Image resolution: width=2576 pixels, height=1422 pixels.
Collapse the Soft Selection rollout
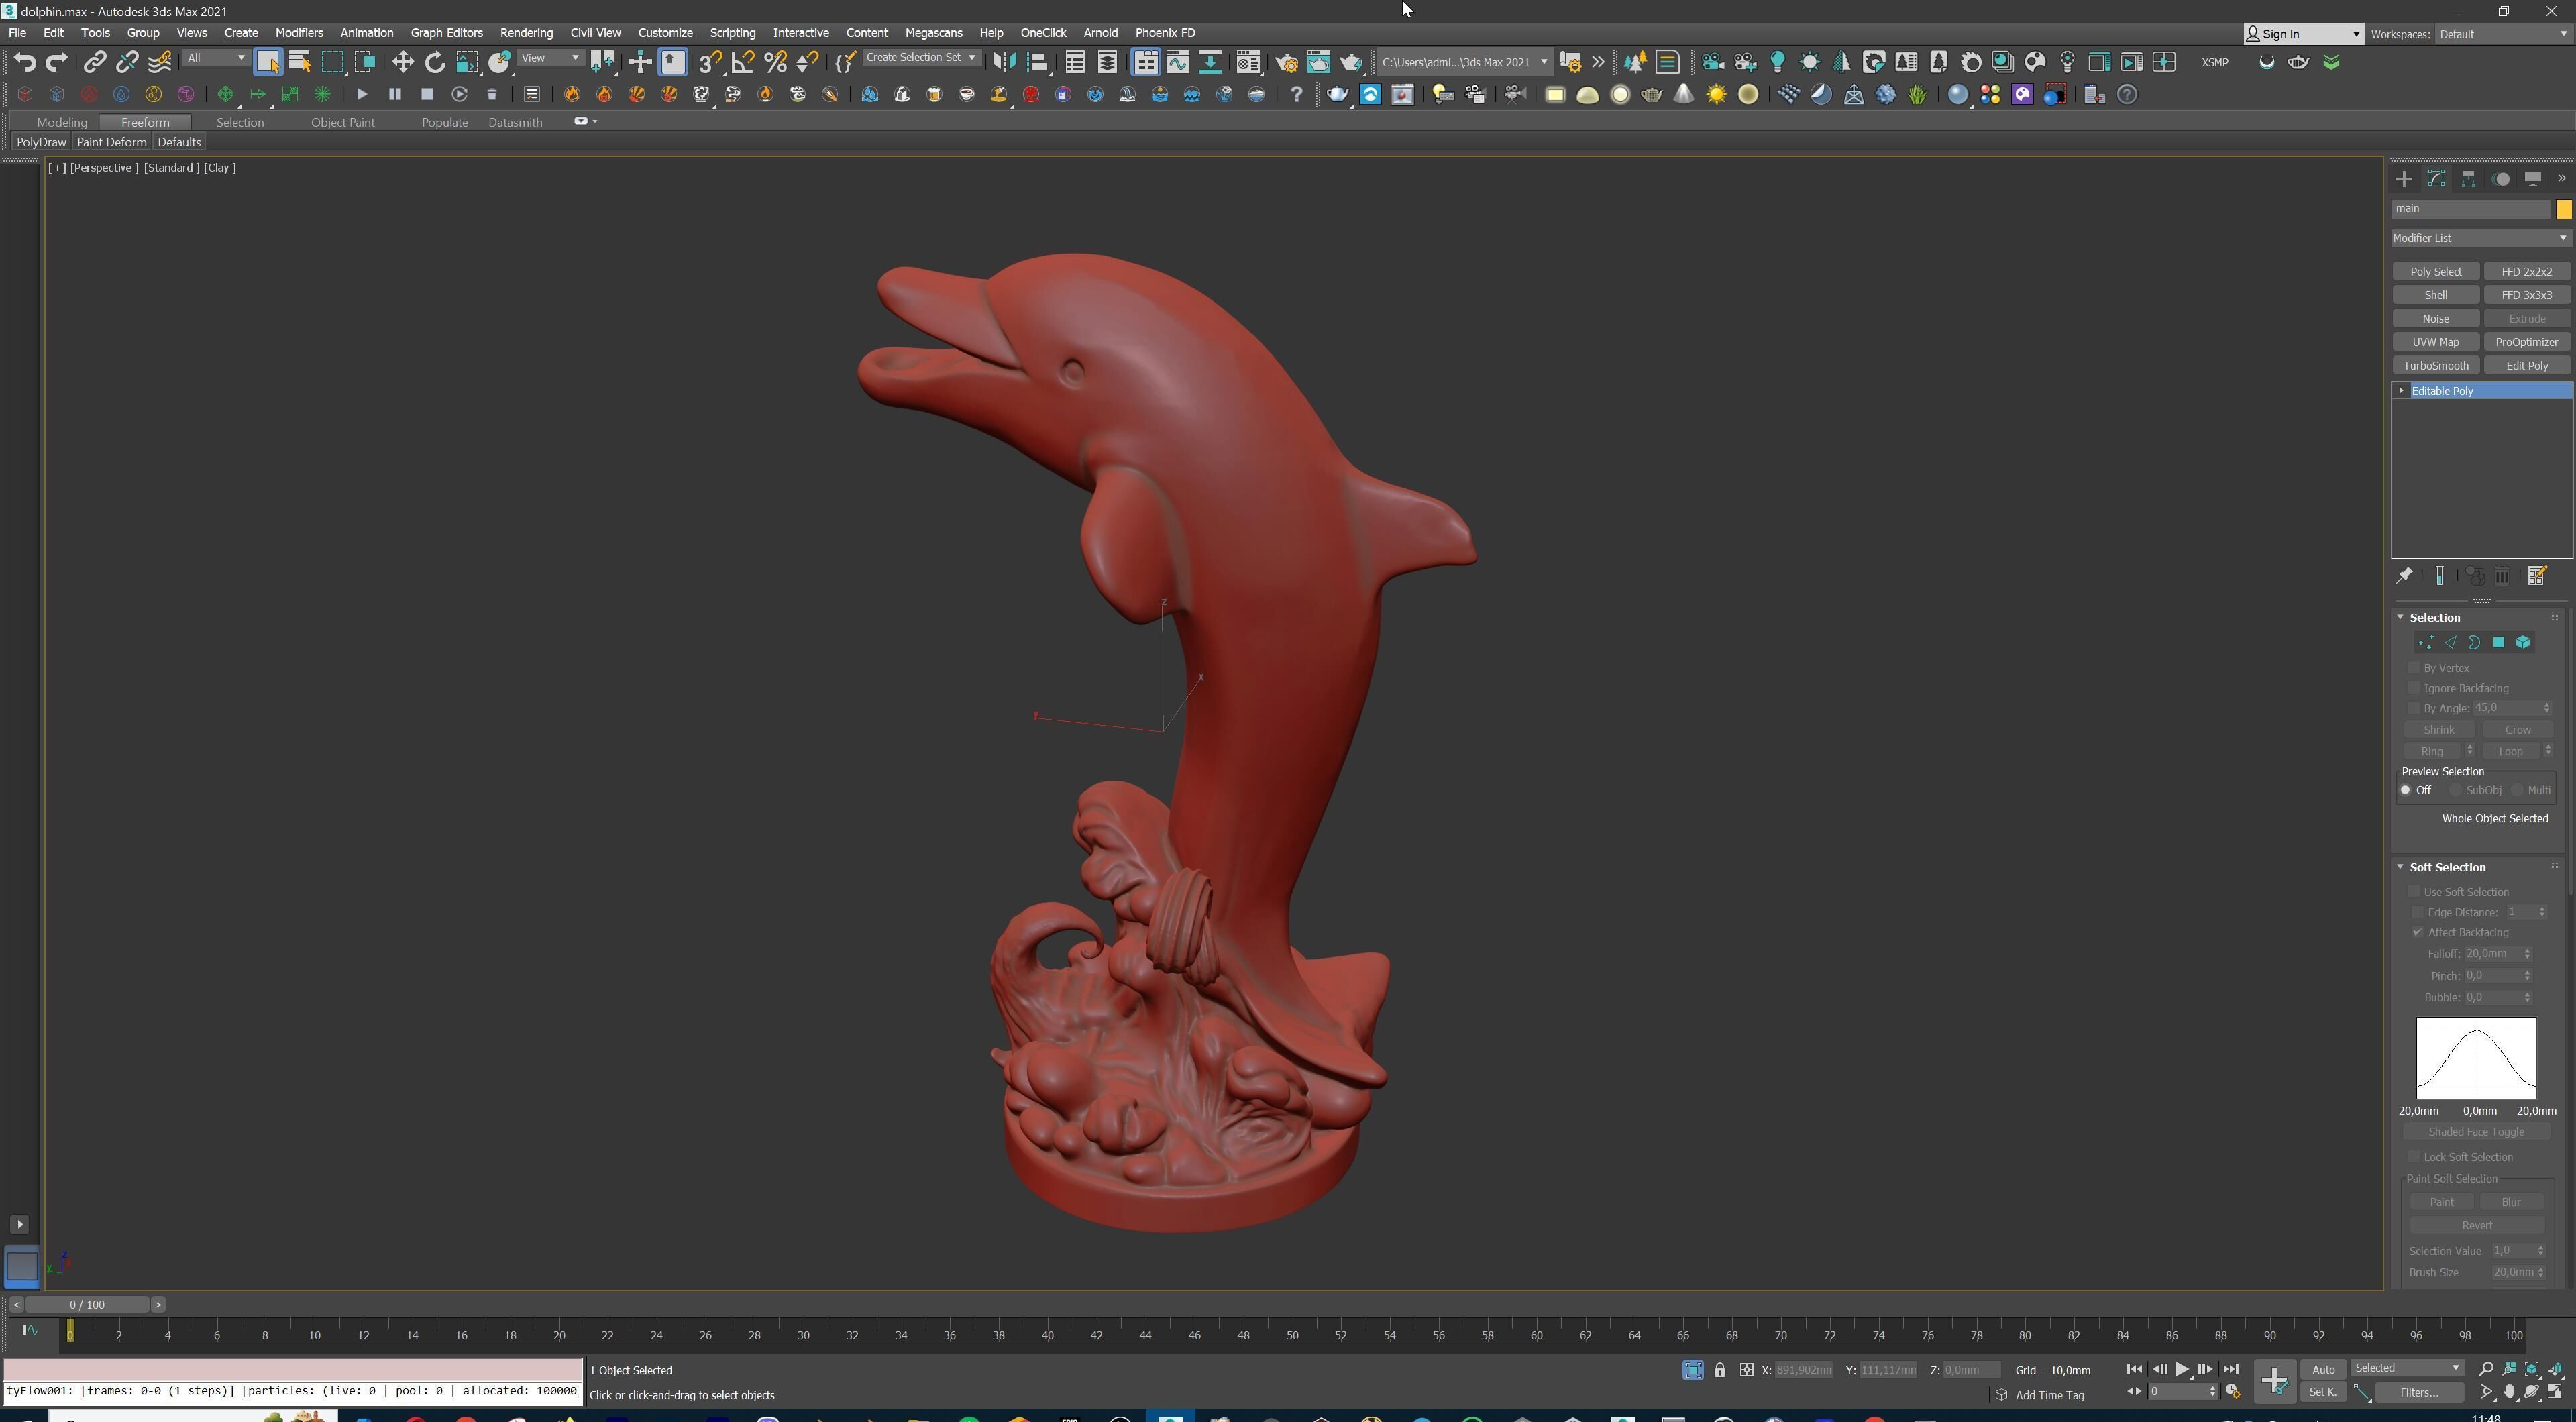[x=2400, y=867]
